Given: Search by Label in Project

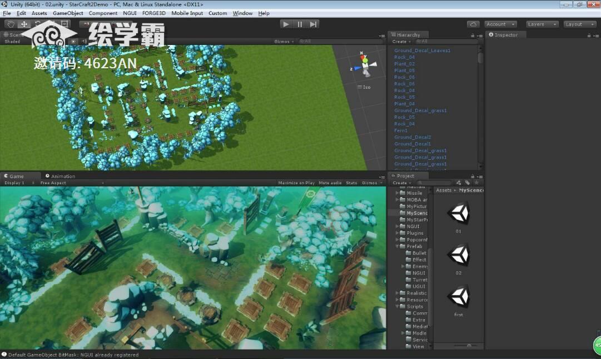Looking at the screenshot, I should click(x=467, y=183).
